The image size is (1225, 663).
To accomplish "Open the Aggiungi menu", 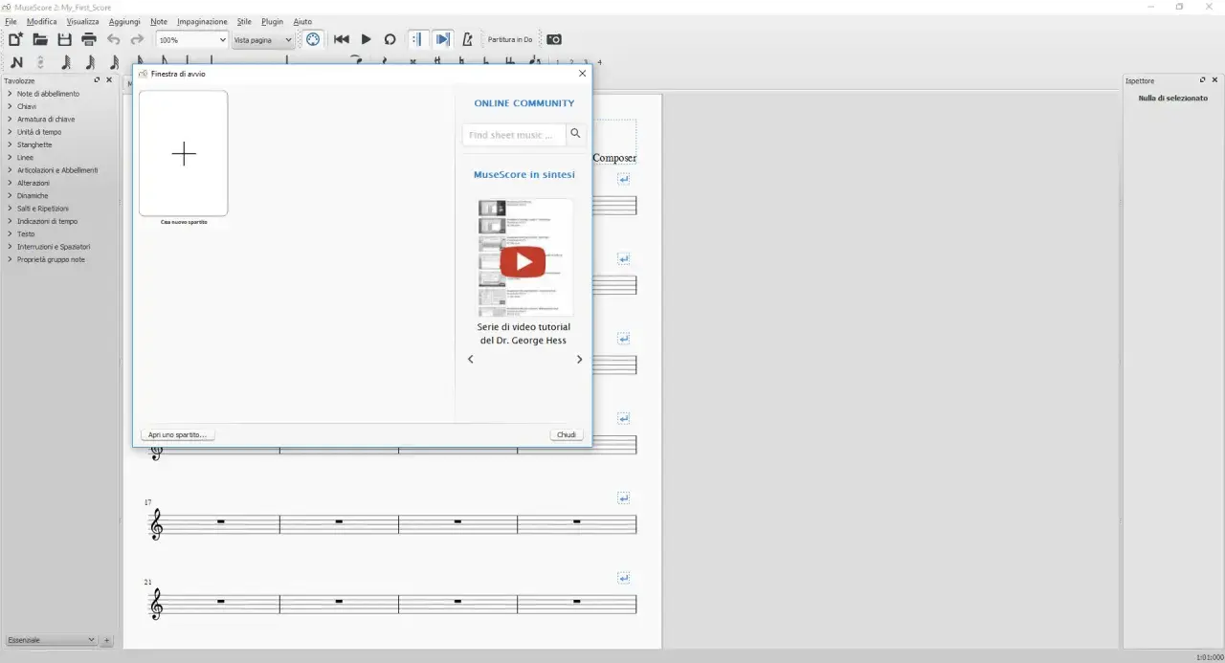I will point(124,21).
